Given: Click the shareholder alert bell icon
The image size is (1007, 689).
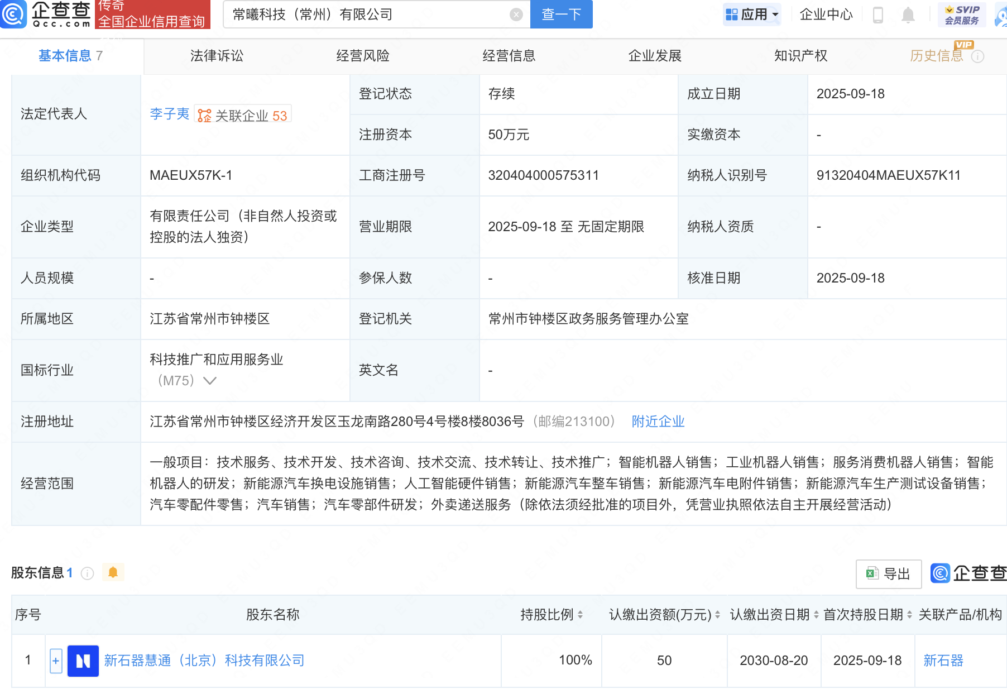Looking at the screenshot, I should pyautogui.click(x=113, y=572).
